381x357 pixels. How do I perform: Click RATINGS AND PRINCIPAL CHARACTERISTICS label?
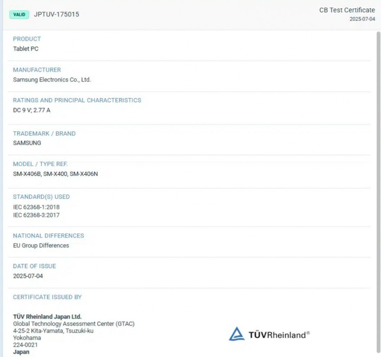[x=77, y=100]
